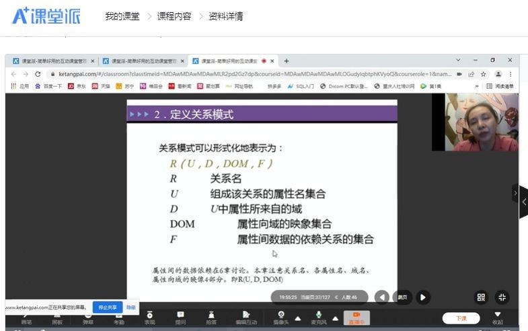Toggle the 麦克风 microphone mute
The image size is (528, 331).
click(x=319, y=318)
